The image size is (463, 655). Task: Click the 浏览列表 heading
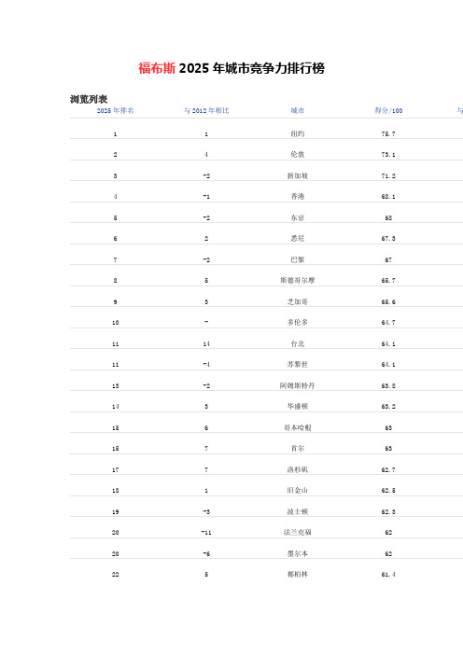[89, 100]
